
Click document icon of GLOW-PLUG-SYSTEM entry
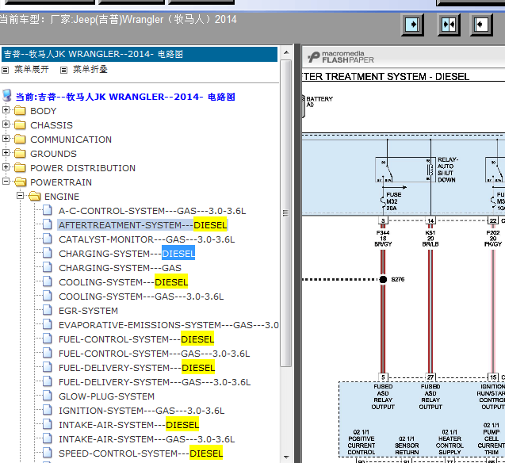click(x=48, y=396)
